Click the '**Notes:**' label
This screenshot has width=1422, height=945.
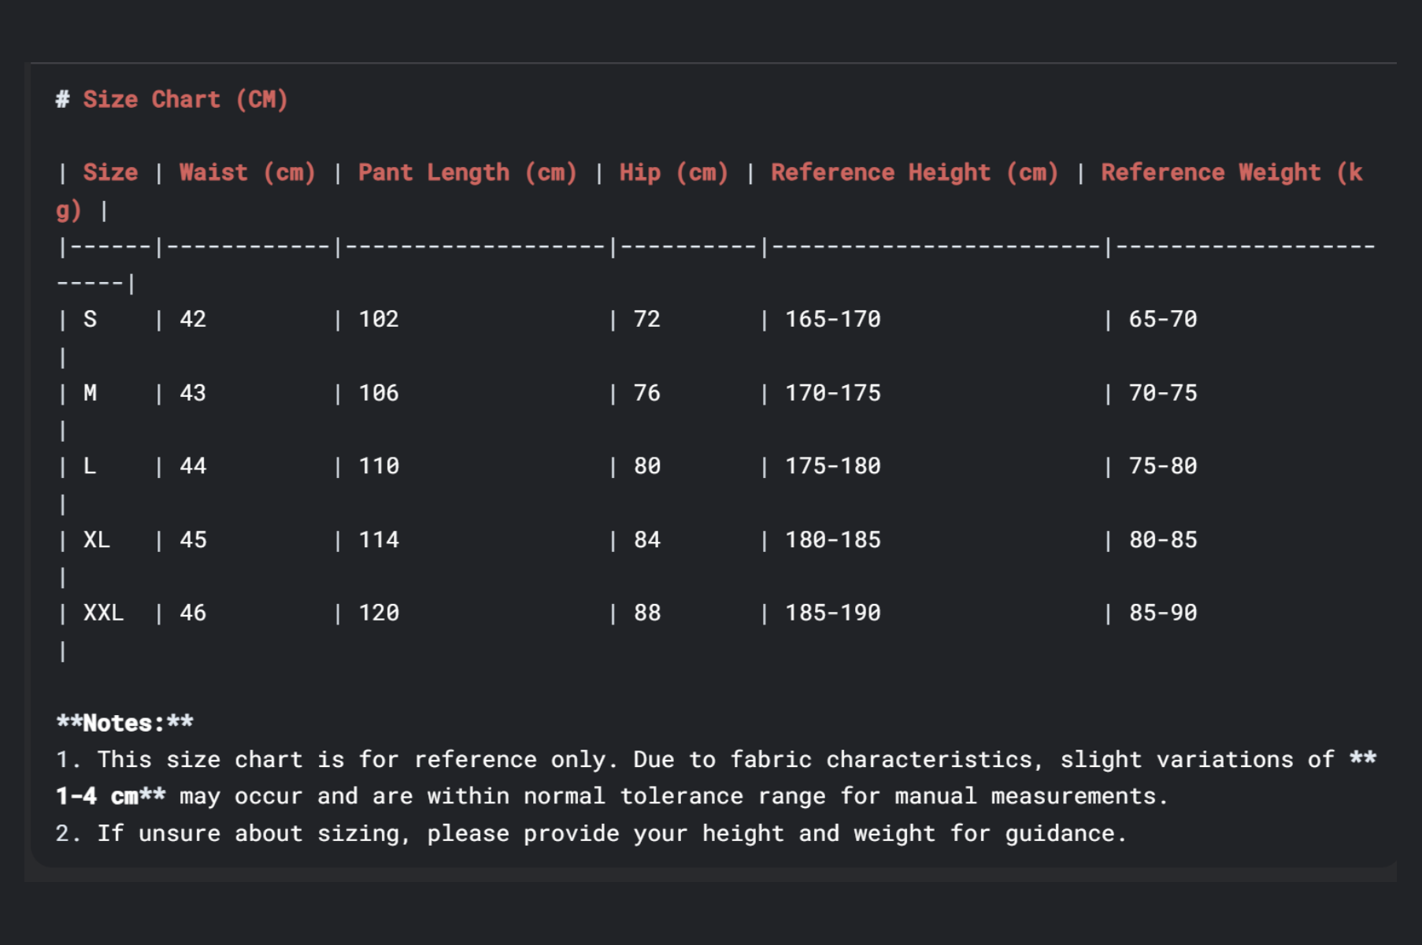[124, 723]
